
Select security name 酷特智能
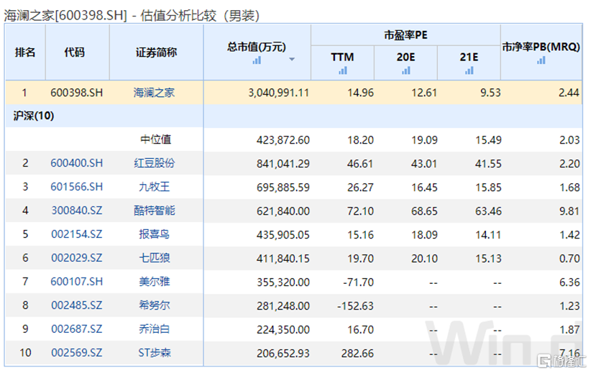click(155, 211)
